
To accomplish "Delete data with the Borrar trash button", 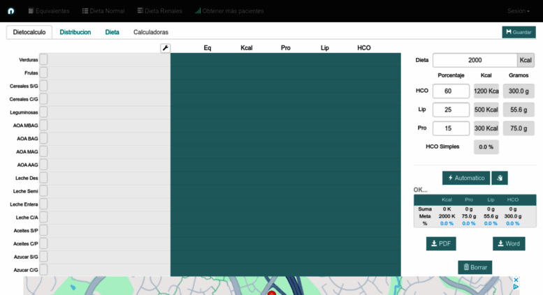I will [475, 267].
